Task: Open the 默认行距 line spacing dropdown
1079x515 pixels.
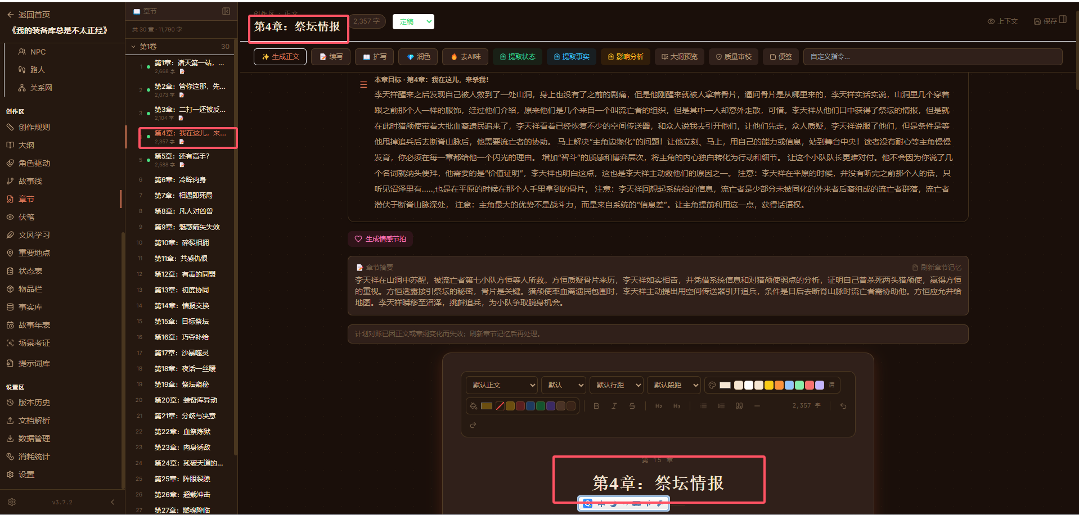Action: click(616, 385)
